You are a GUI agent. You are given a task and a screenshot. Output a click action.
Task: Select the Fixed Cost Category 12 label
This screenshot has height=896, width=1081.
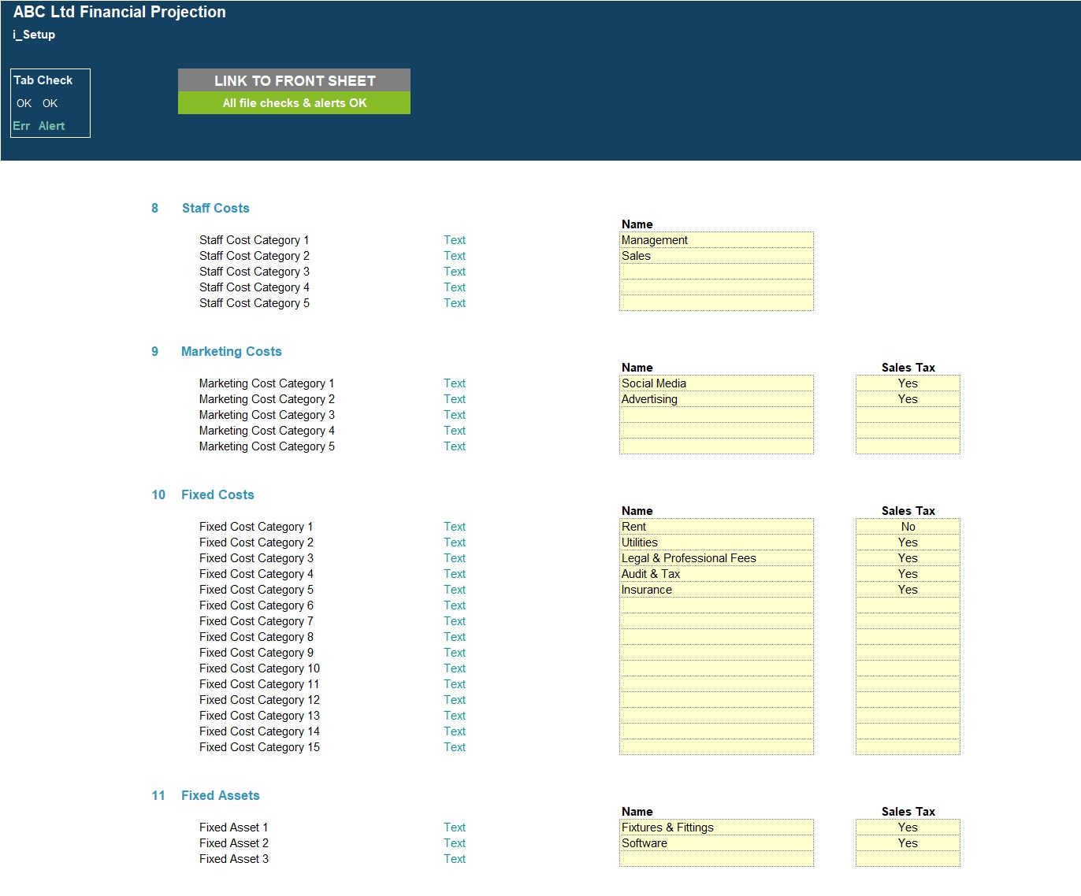pyautogui.click(x=259, y=700)
